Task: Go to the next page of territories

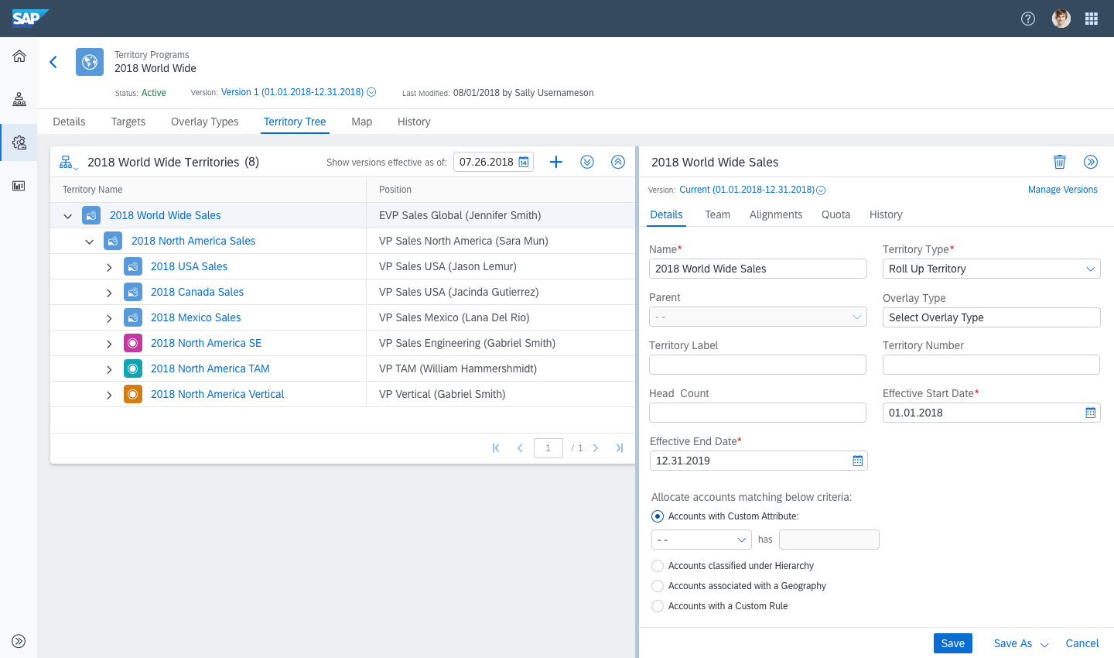Action: click(x=596, y=448)
